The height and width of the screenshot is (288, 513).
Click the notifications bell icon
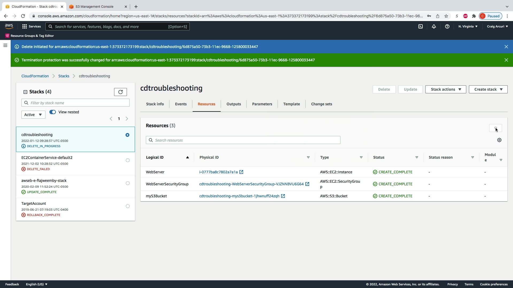(434, 26)
